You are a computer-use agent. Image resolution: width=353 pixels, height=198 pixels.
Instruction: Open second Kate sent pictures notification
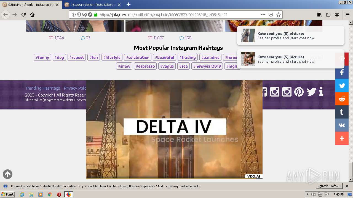(291, 59)
